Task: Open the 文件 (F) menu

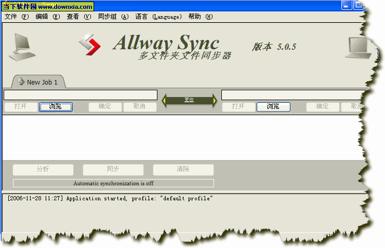Action: point(17,17)
